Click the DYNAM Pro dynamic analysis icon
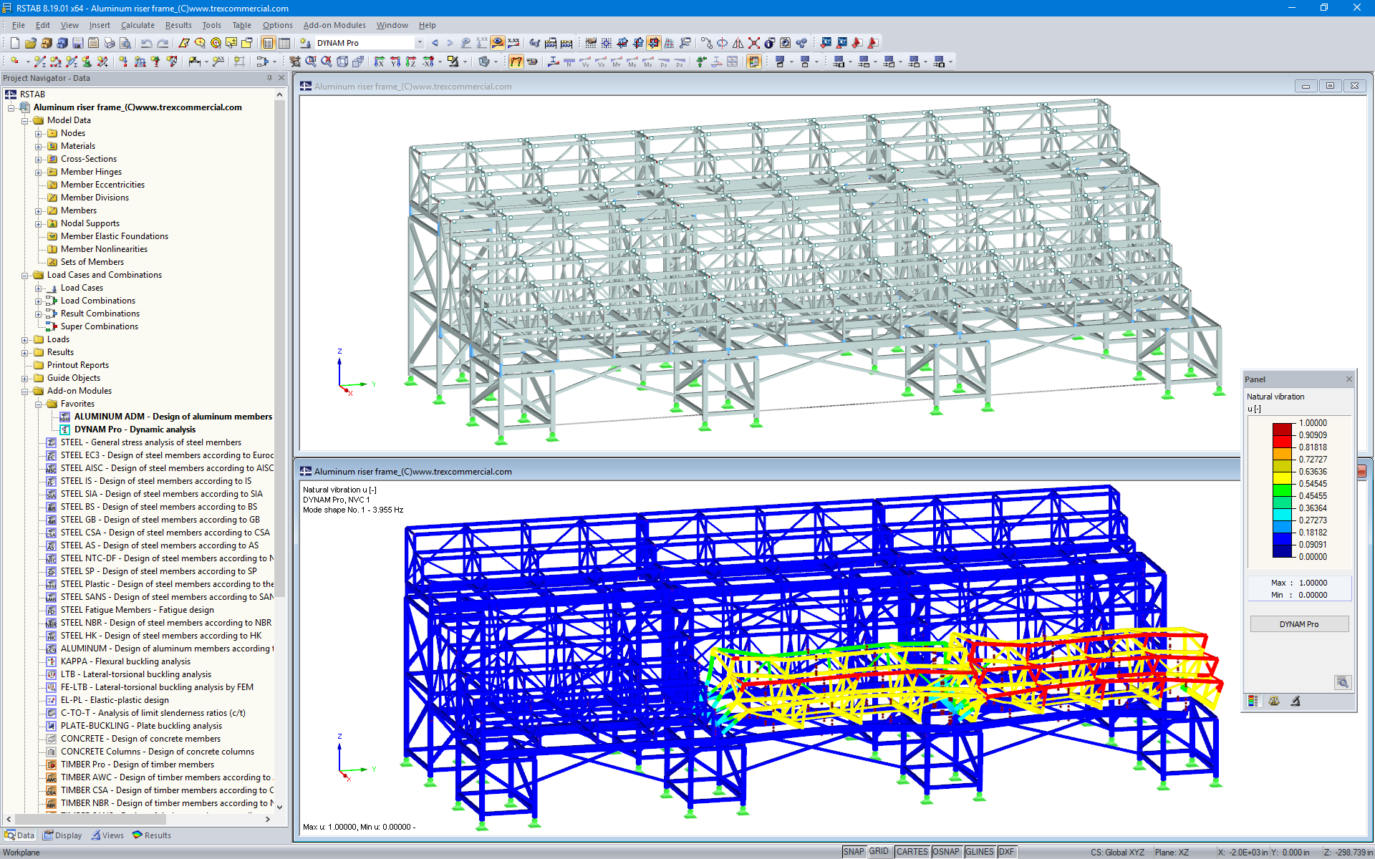Image resolution: width=1375 pixels, height=859 pixels. tap(64, 429)
